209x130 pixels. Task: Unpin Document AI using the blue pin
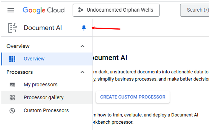coord(84,28)
